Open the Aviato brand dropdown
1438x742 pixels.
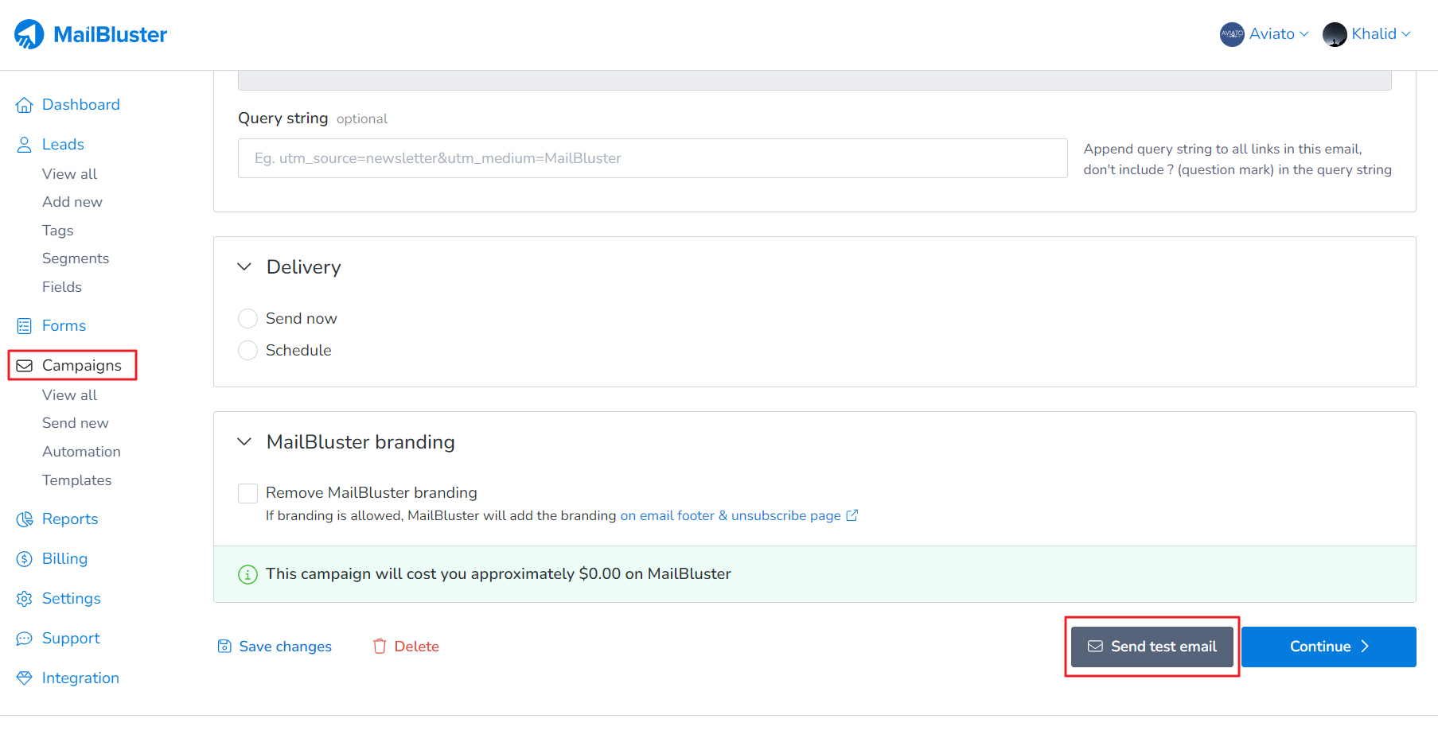[1265, 34]
